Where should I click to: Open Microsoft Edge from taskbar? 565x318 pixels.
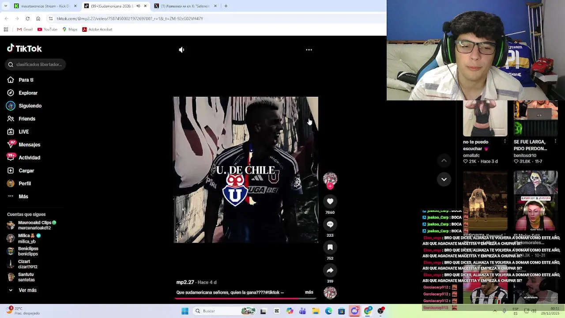tap(329, 311)
